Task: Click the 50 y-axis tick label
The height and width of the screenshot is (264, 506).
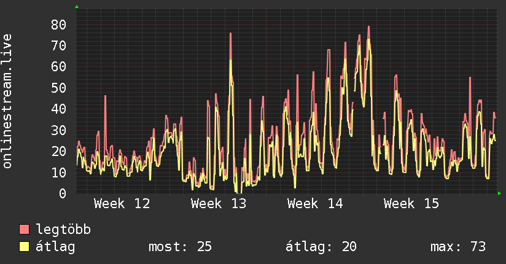Action: point(59,88)
